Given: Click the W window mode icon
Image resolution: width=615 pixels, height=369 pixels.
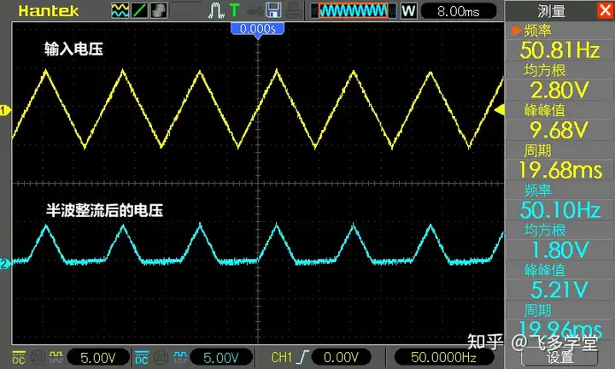Looking at the screenshot, I should (x=408, y=10).
